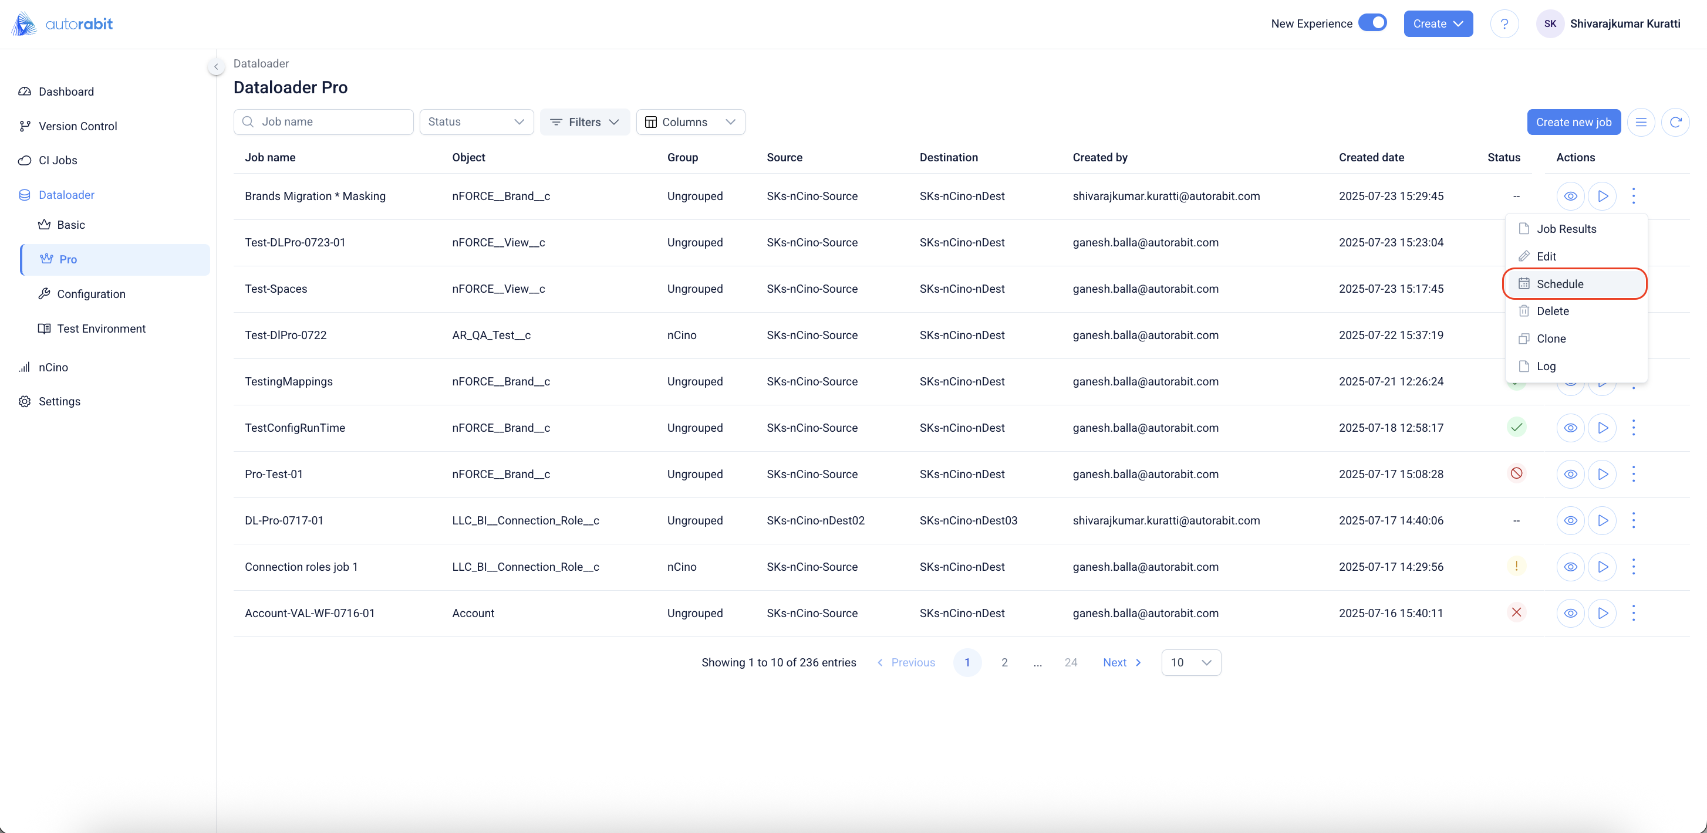Open three-dot menu for Pro-Test-01 row
Image resolution: width=1707 pixels, height=833 pixels.
click(x=1633, y=474)
